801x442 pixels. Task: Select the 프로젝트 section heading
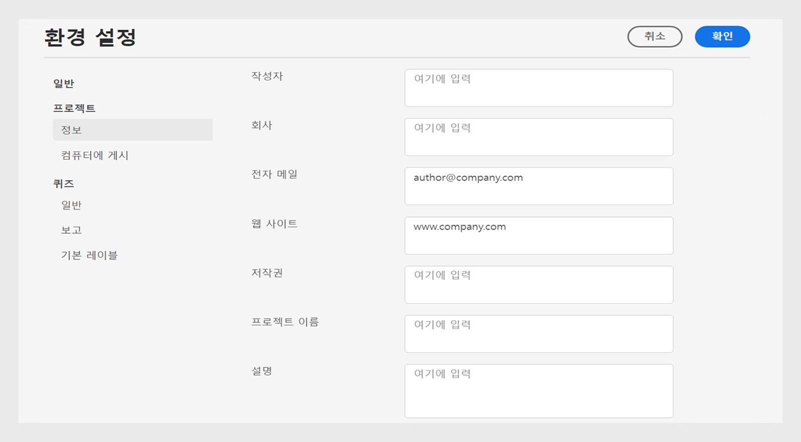(74, 108)
